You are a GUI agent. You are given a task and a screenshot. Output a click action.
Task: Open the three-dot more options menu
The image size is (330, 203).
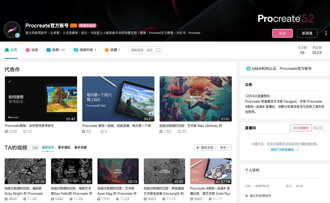click(326, 33)
